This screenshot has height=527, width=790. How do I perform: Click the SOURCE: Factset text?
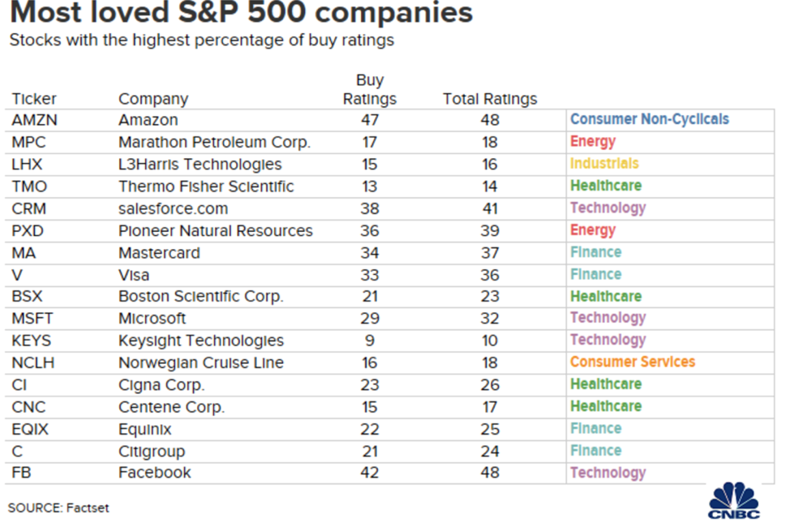pos(58,508)
